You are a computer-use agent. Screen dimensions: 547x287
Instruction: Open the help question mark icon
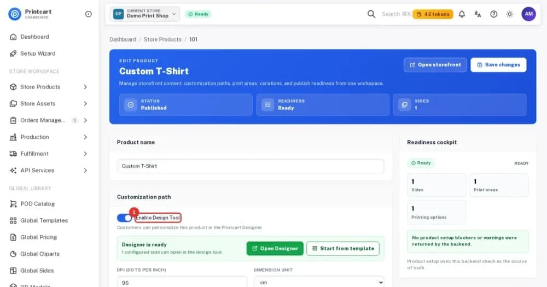(493, 14)
